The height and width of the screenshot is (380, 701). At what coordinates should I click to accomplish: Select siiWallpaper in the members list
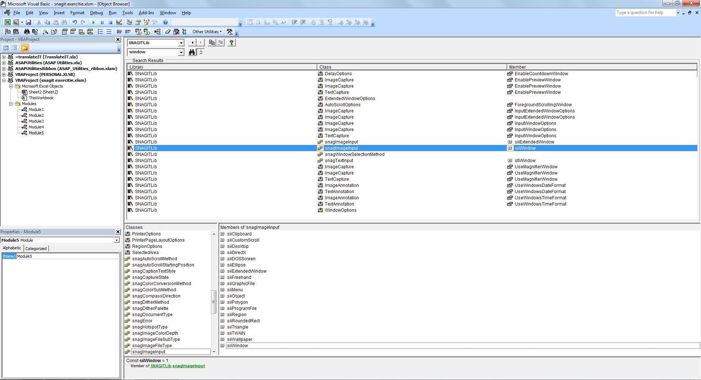pos(240,339)
